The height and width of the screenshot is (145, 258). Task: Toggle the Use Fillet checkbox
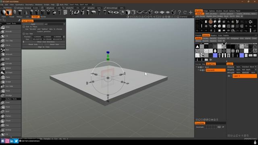pos(24,34)
